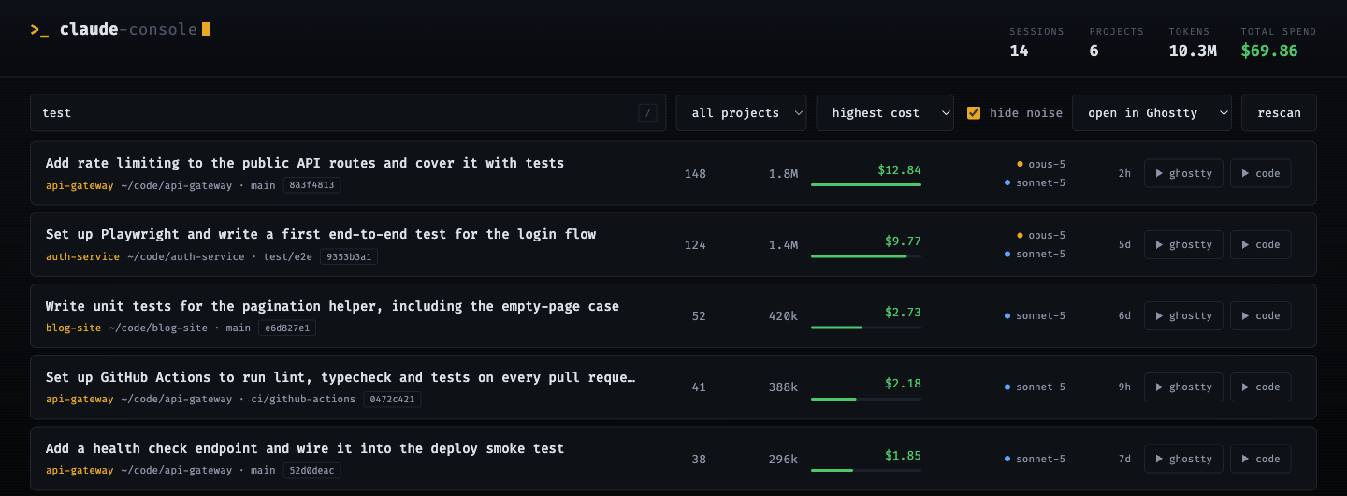Click commit hash 9353b3a1
Viewport: 1347px width, 496px height.
348,256
